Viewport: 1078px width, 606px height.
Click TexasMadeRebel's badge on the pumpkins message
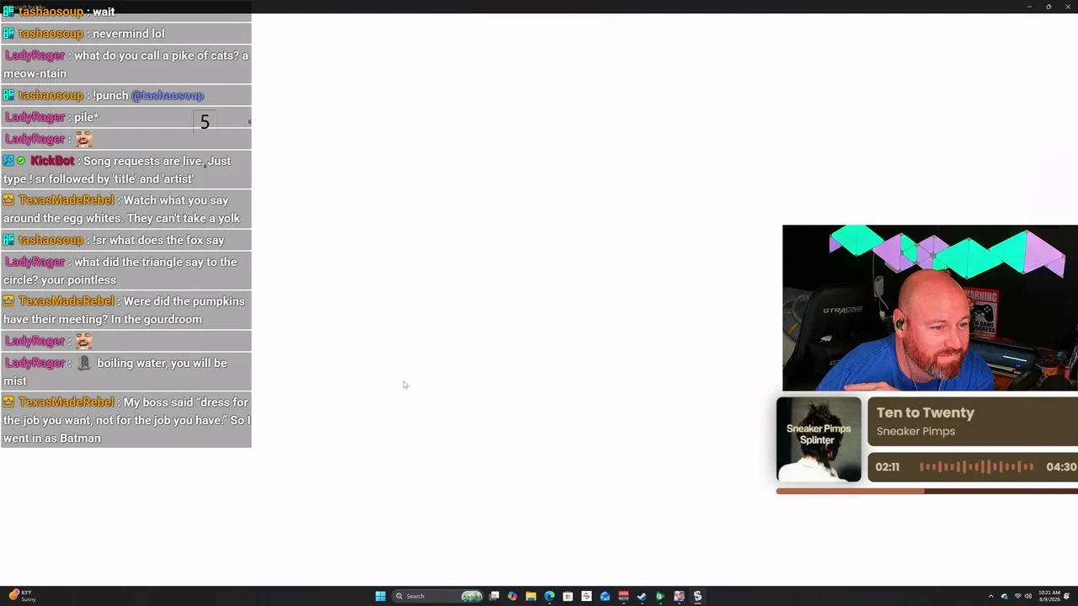(8, 301)
